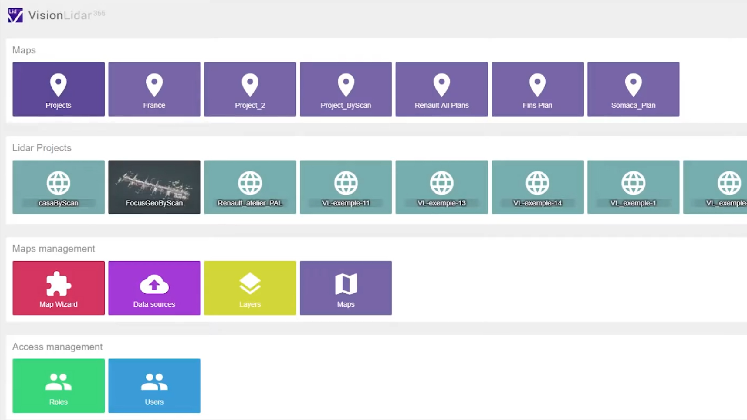This screenshot has width=747, height=420.
Task: Open Data sources upload tile
Action: click(154, 288)
